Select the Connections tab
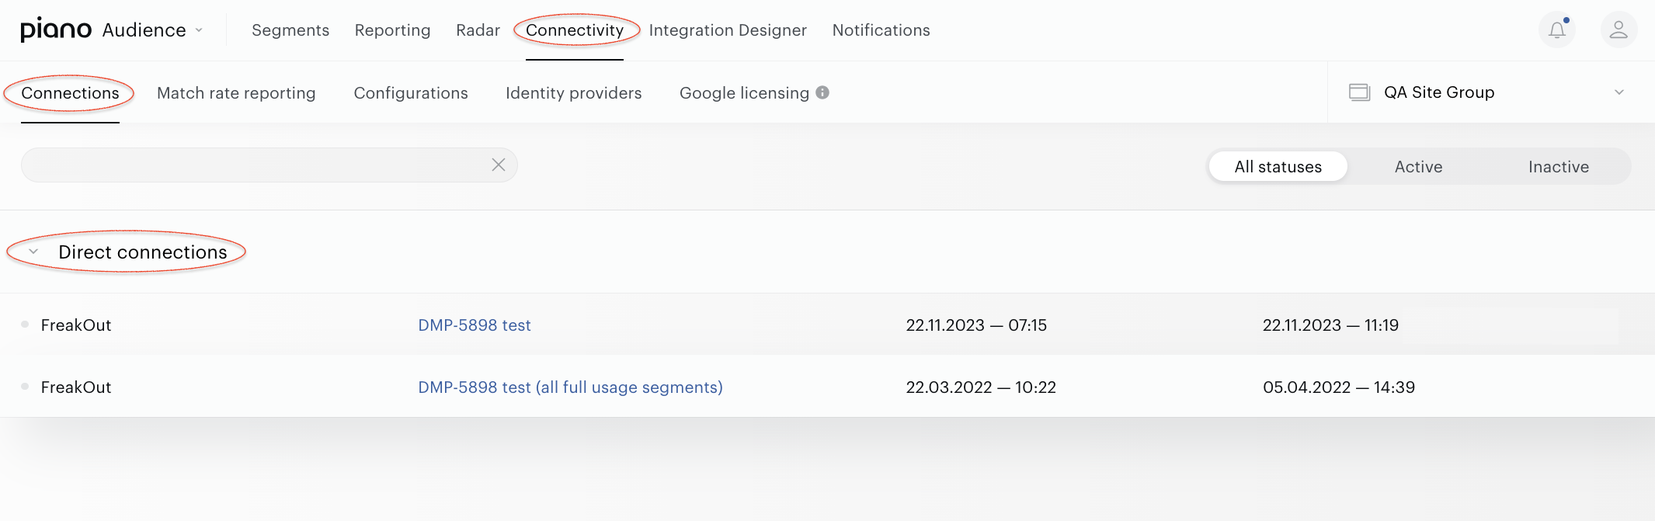1655x521 pixels. pos(70,93)
